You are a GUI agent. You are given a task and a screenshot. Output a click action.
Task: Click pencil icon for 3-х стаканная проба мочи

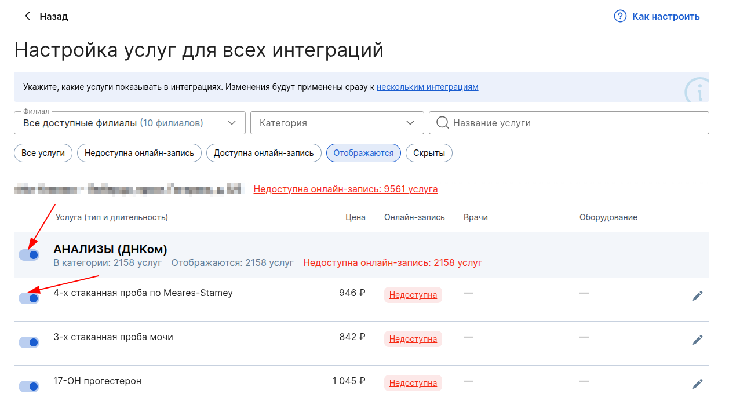698,340
